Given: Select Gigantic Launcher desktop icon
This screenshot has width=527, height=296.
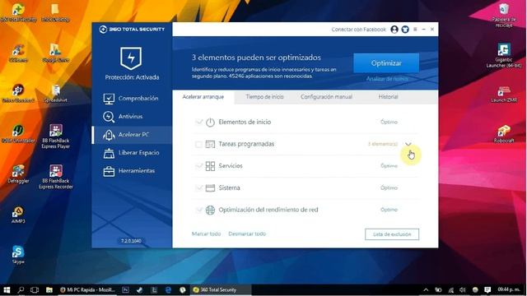Looking at the screenshot, I should point(503,56).
